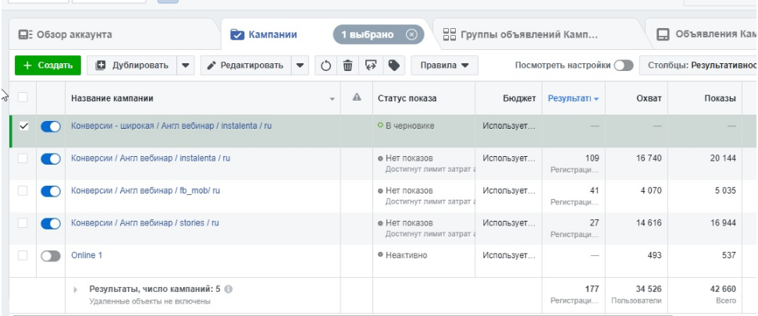Enable the 'Online 1' campaign switch
Image resolution: width=758 pixels, height=316 pixels.
click(51, 256)
